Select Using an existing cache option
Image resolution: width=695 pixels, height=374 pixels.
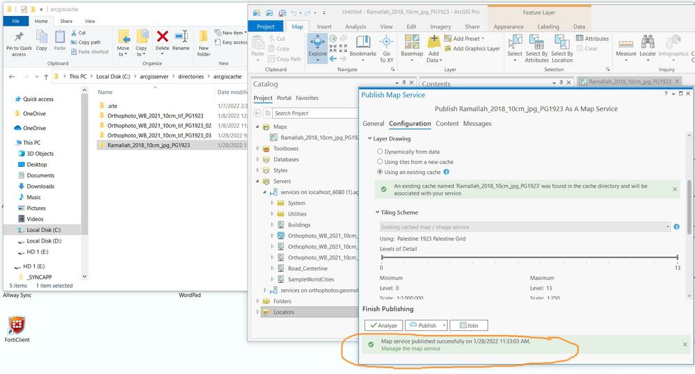pyautogui.click(x=380, y=172)
